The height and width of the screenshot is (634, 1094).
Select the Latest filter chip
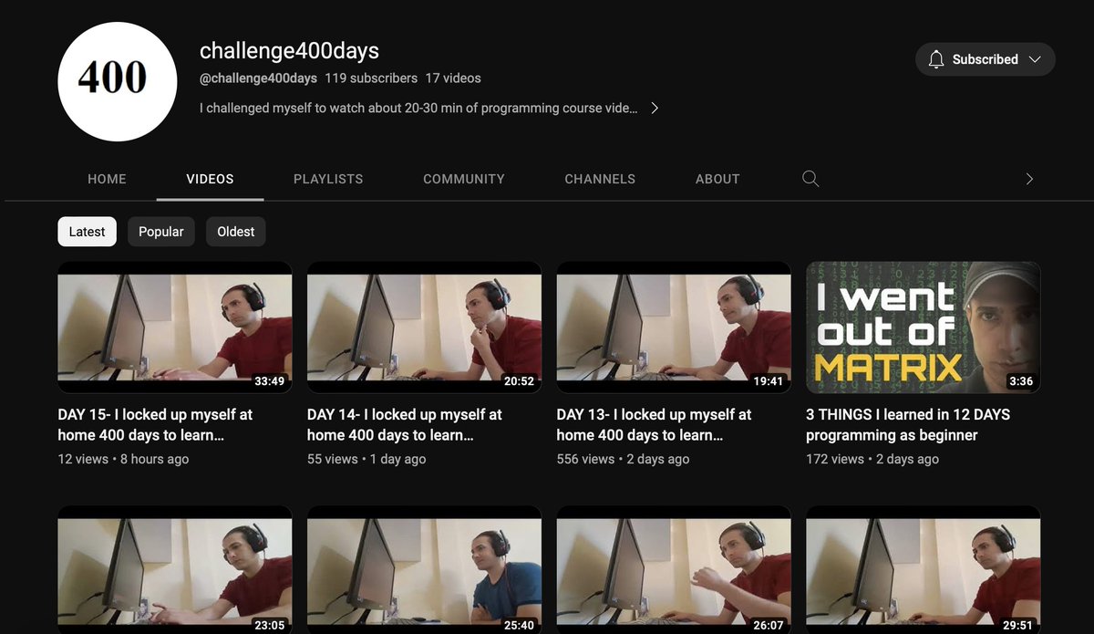pyautogui.click(x=87, y=231)
